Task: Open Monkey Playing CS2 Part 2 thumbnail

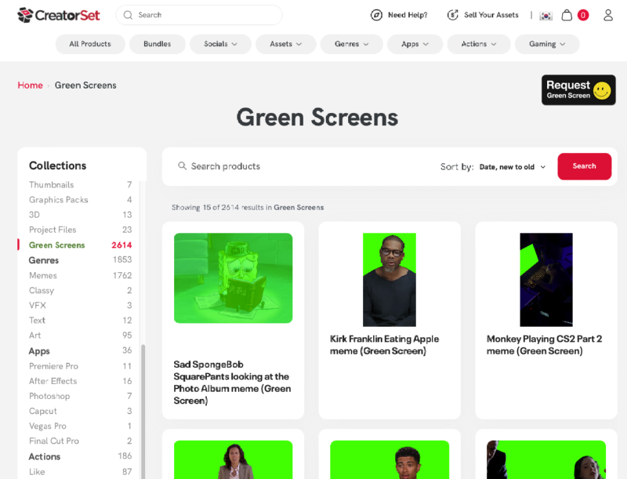Action: (546, 280)
